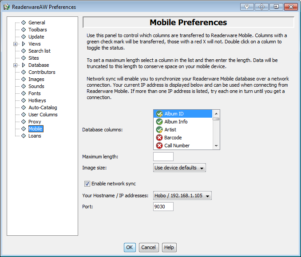Image resolution: width=301 pixels, height=257 pixels.
Task: Expand the Database tree node
Action: point(16,65)
